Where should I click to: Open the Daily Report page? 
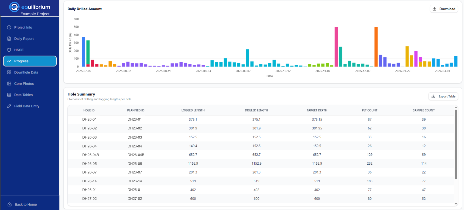[30, 39]
